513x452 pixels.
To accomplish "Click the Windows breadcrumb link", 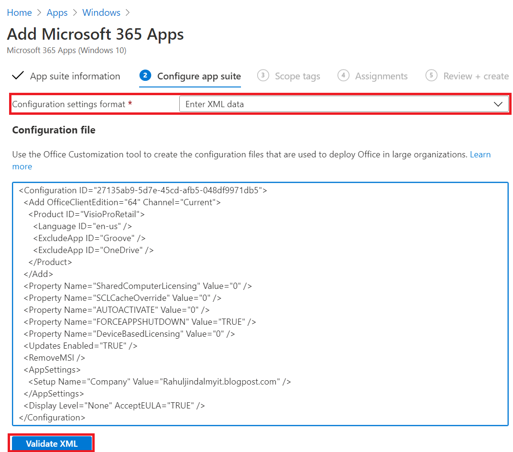I will (x=101, y=12).
